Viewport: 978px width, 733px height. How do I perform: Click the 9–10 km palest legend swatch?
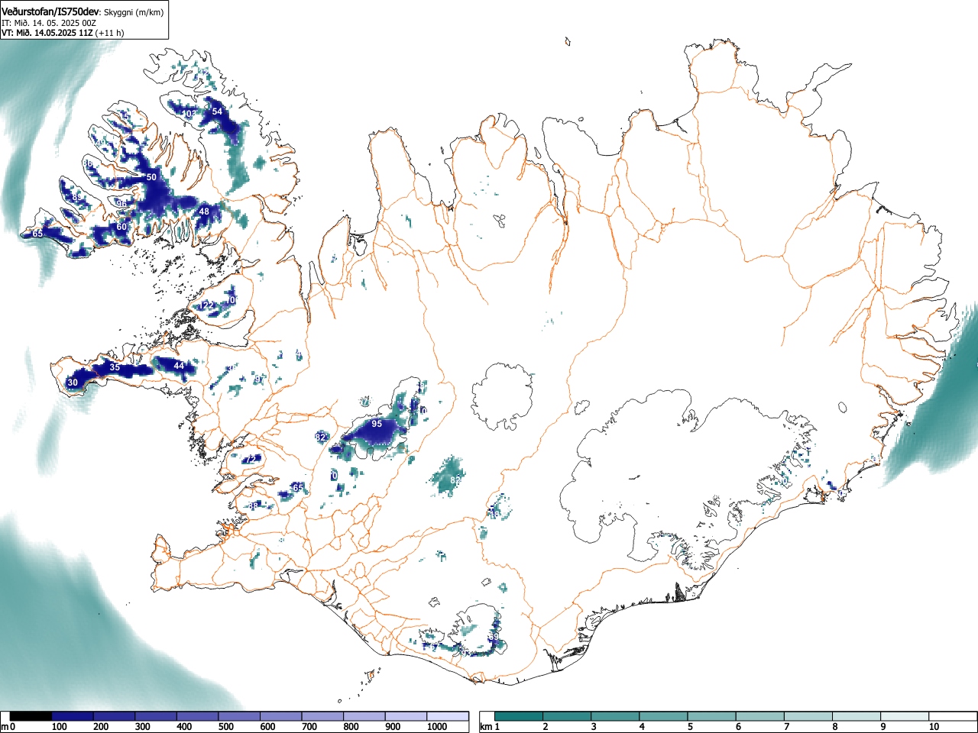[905, 716]
